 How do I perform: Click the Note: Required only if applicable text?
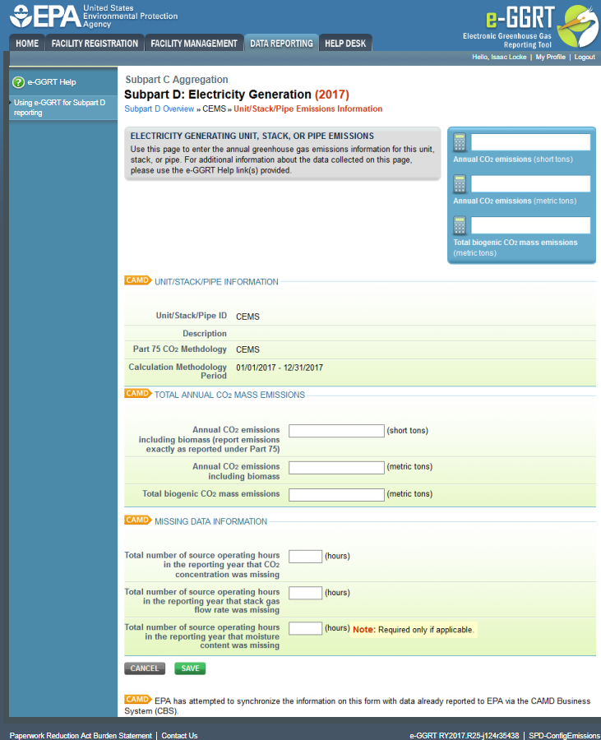[x=413, y=630]
